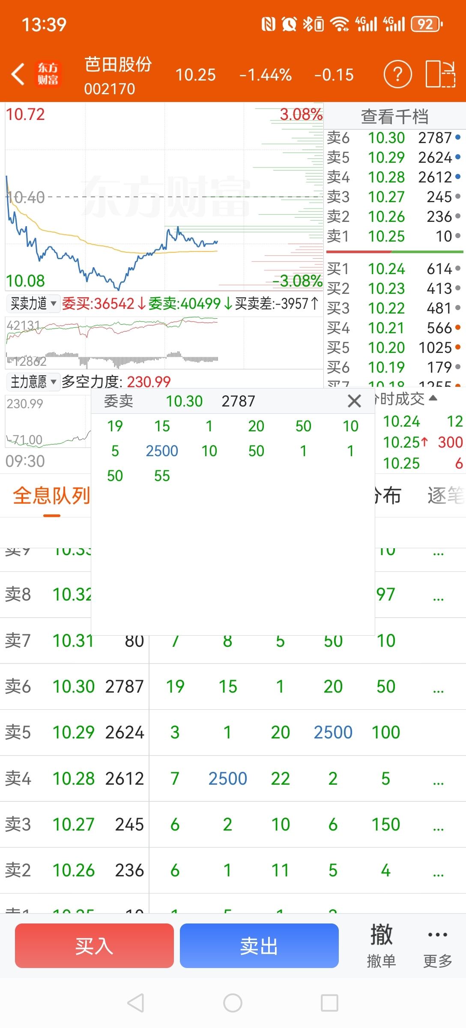Viewport: 466px width, 1028px height.
Task: Tap the Android recent apps square
Action: [x=329, y=1003]
